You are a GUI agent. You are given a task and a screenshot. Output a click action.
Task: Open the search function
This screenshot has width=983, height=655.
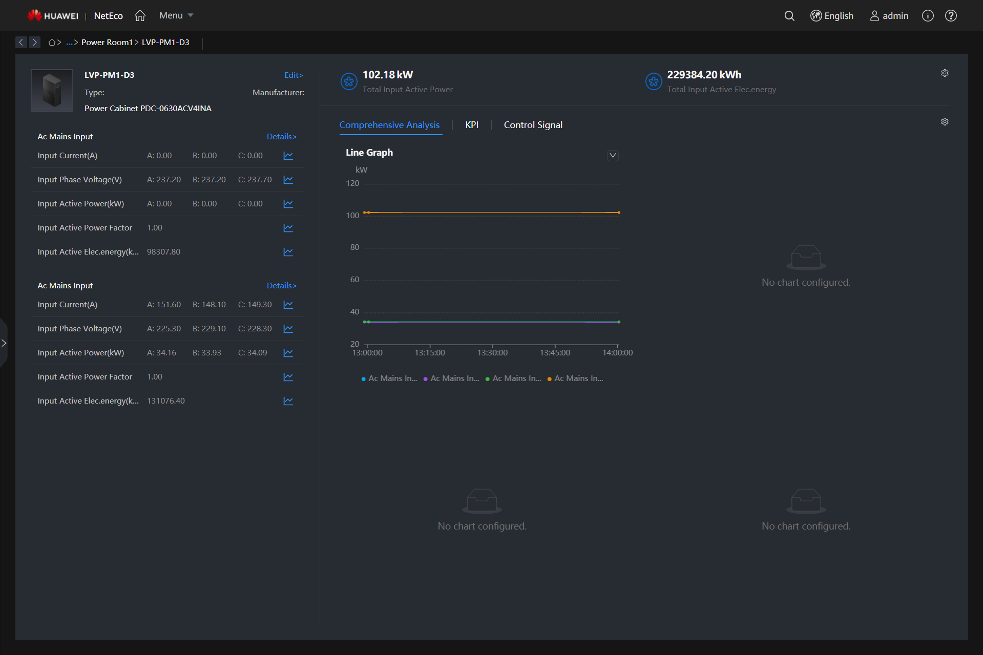point(789,16)
